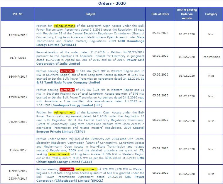Click Misc category in 246/MP/2016 row

coord(211,121)
